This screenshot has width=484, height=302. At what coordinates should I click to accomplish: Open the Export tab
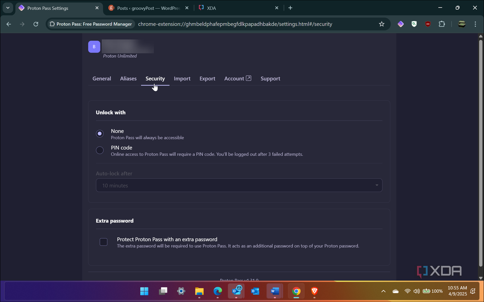(x=207, y=78)
